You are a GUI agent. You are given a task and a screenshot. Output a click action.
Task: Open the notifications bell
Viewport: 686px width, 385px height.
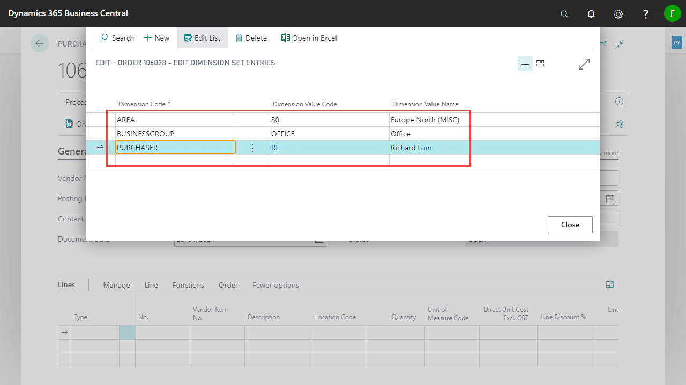pos(591,14)
